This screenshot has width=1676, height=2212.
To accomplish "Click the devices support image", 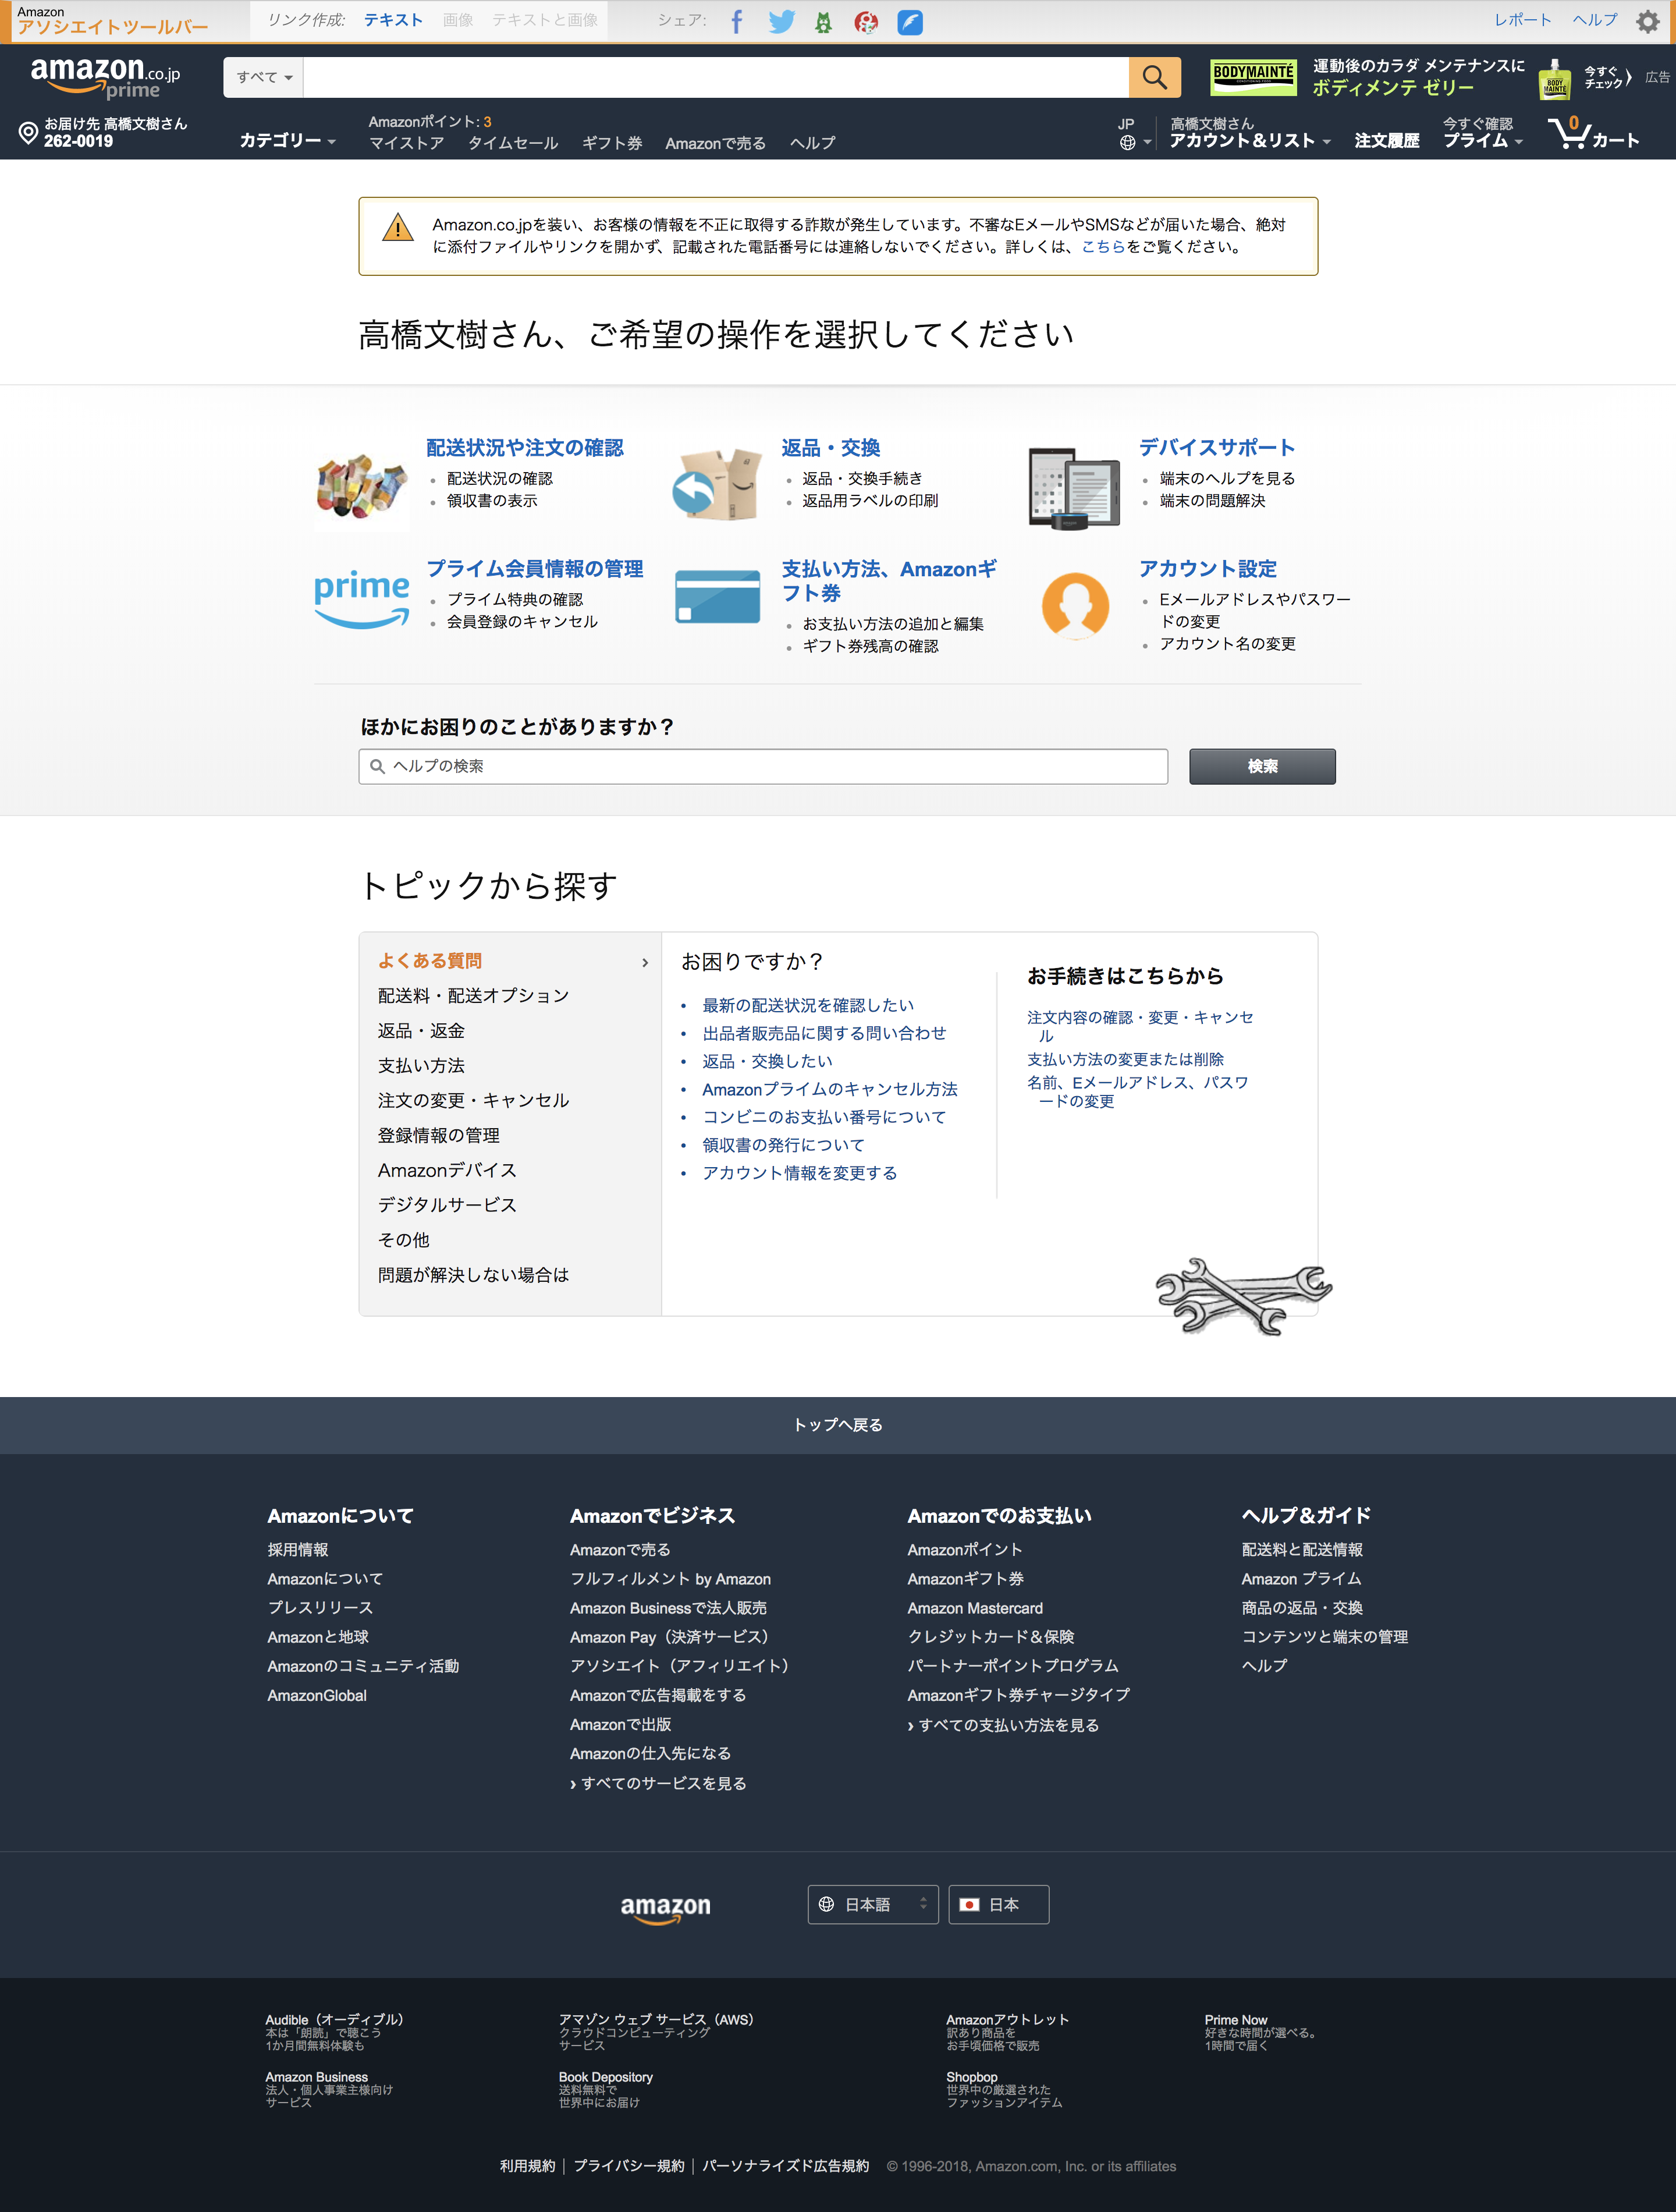I will 1074,487.
